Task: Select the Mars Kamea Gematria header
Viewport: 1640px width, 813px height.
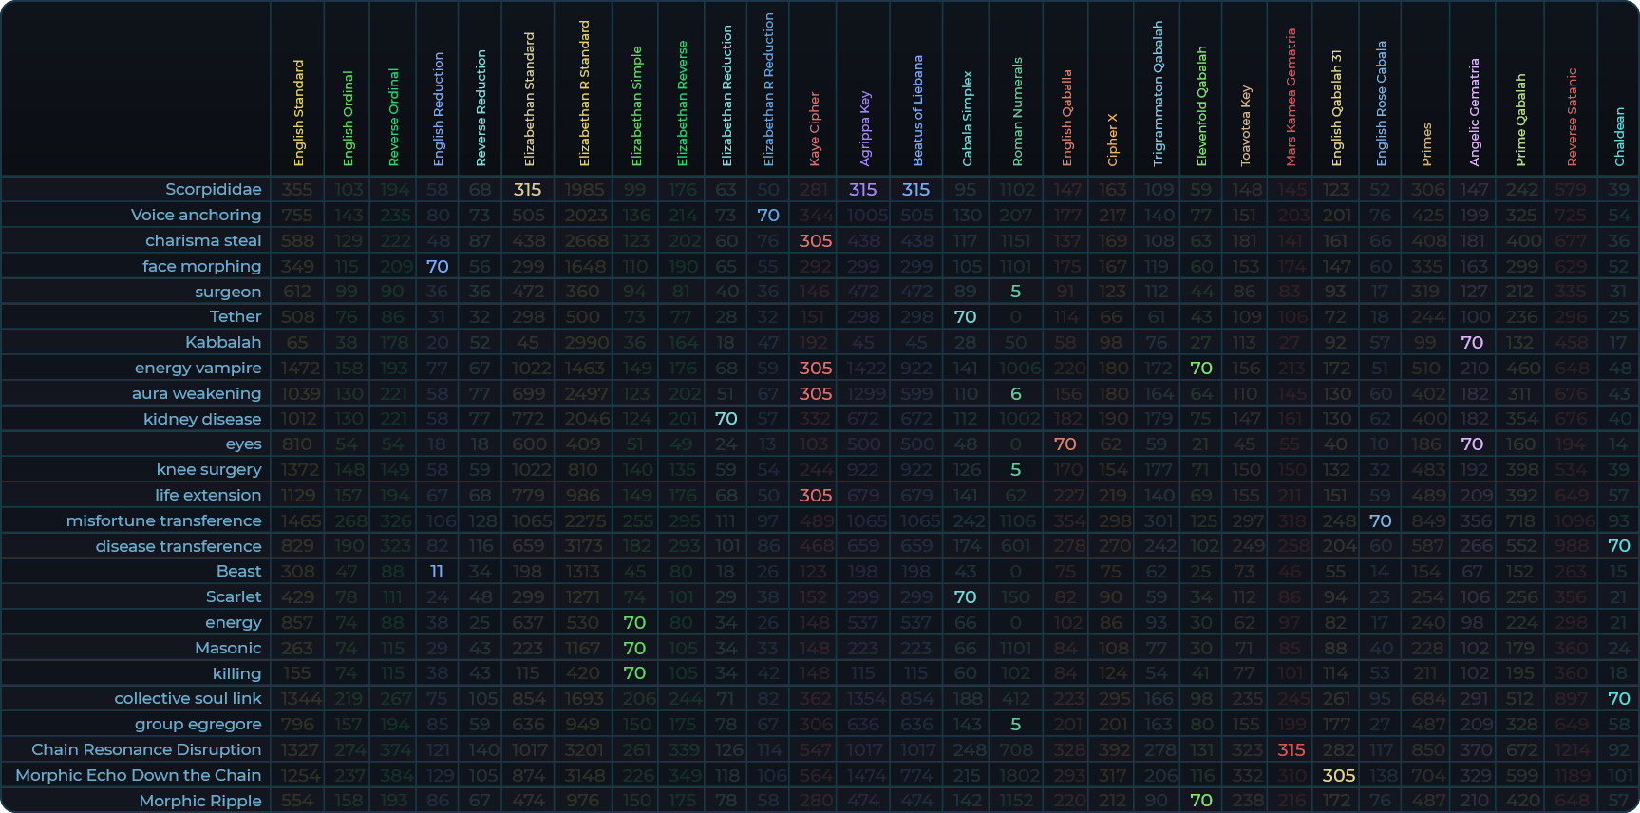Action: (x=1291, y=98)
